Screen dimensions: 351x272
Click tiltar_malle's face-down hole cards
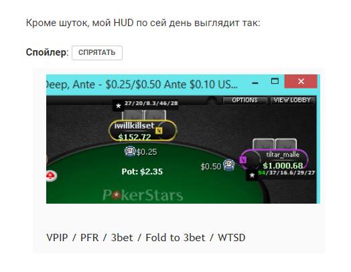point(275,144)
